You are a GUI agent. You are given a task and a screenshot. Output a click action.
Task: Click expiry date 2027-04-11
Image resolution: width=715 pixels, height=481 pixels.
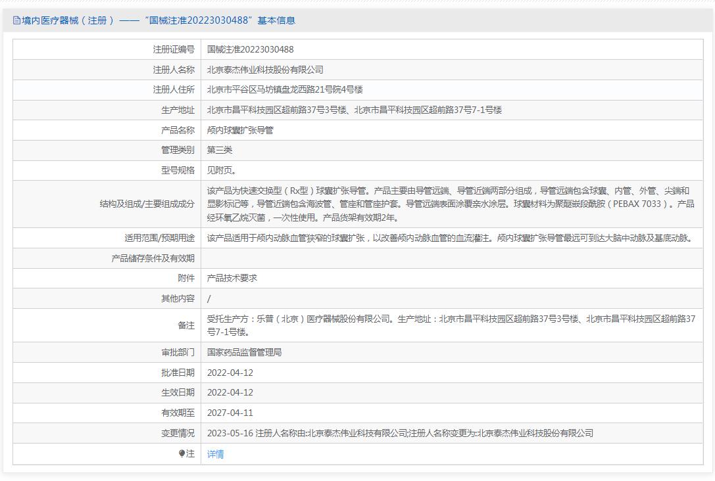[x=230, y=413]
